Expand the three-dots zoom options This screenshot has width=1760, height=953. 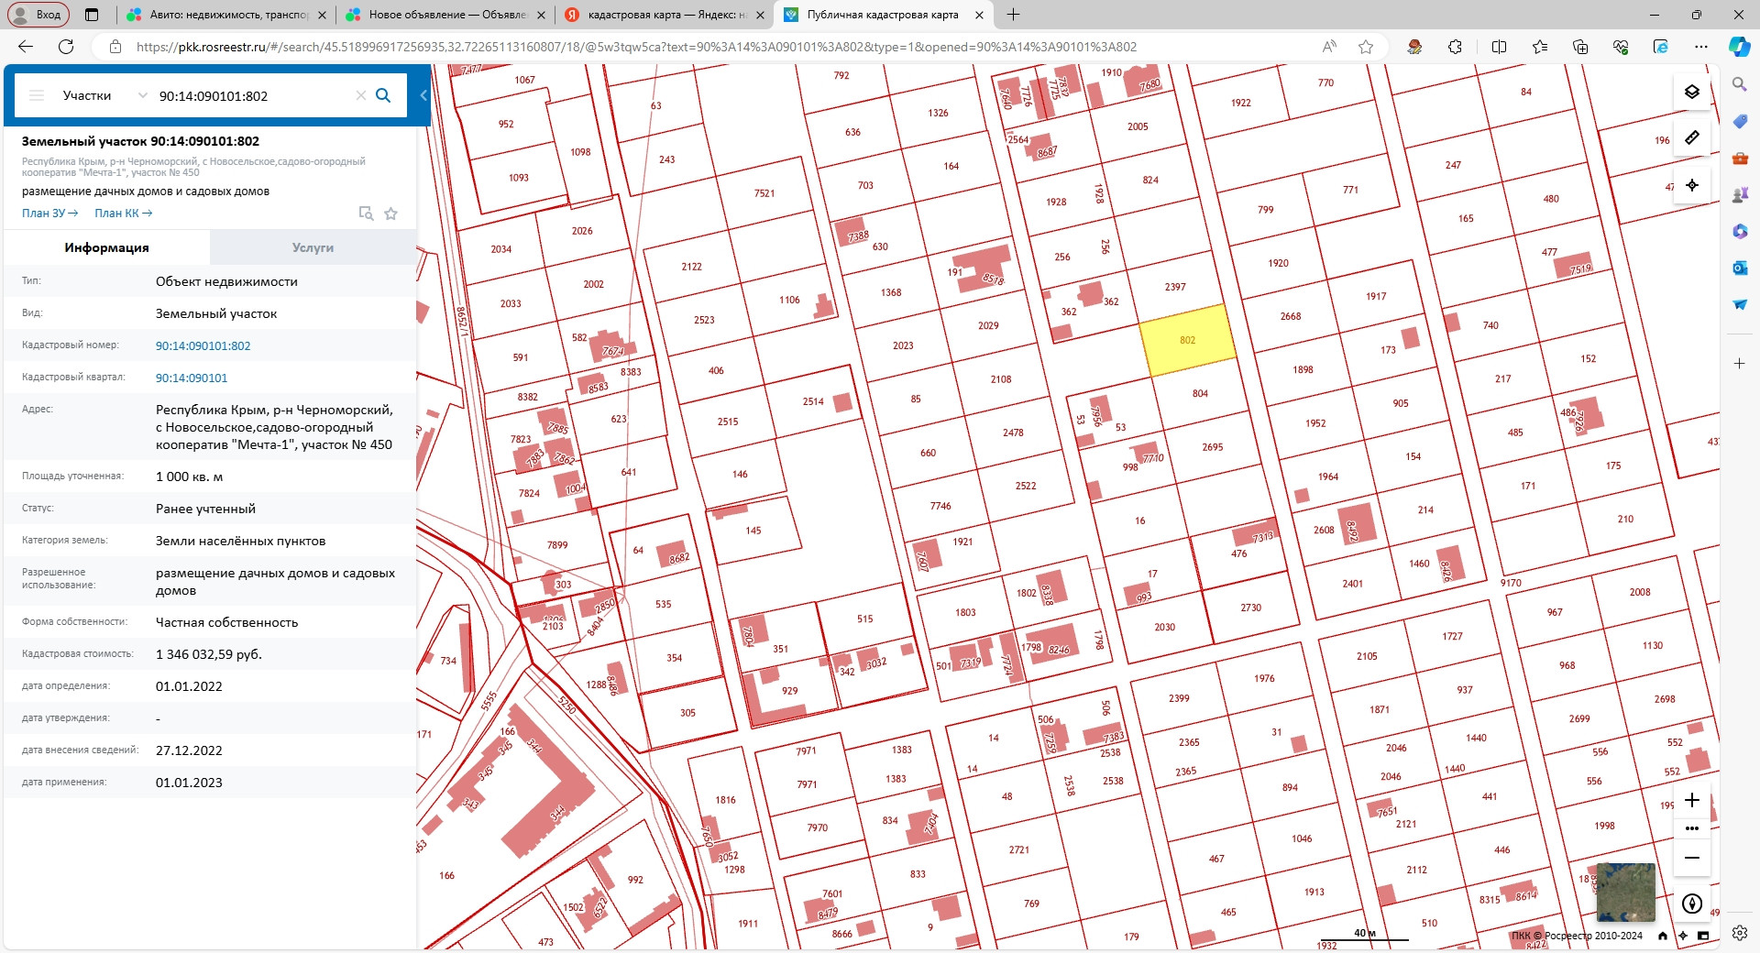pyautogui.click(x=1691, y=828)
